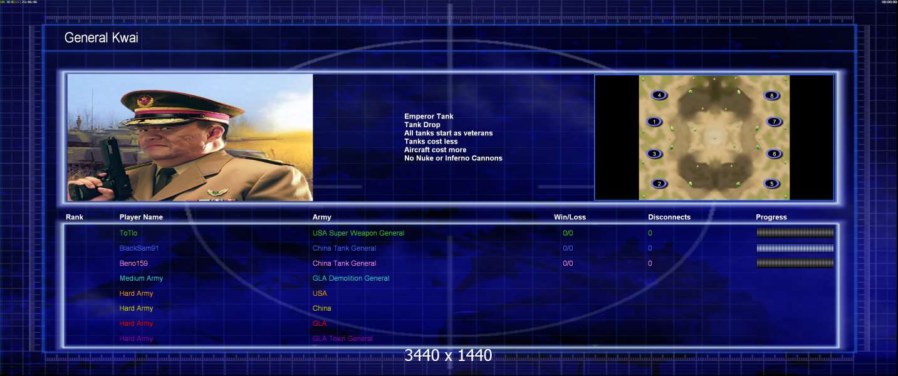Click ToTlo's disconnects count '0'
Viewport: 898px width, 376px height.
(650, 233)
